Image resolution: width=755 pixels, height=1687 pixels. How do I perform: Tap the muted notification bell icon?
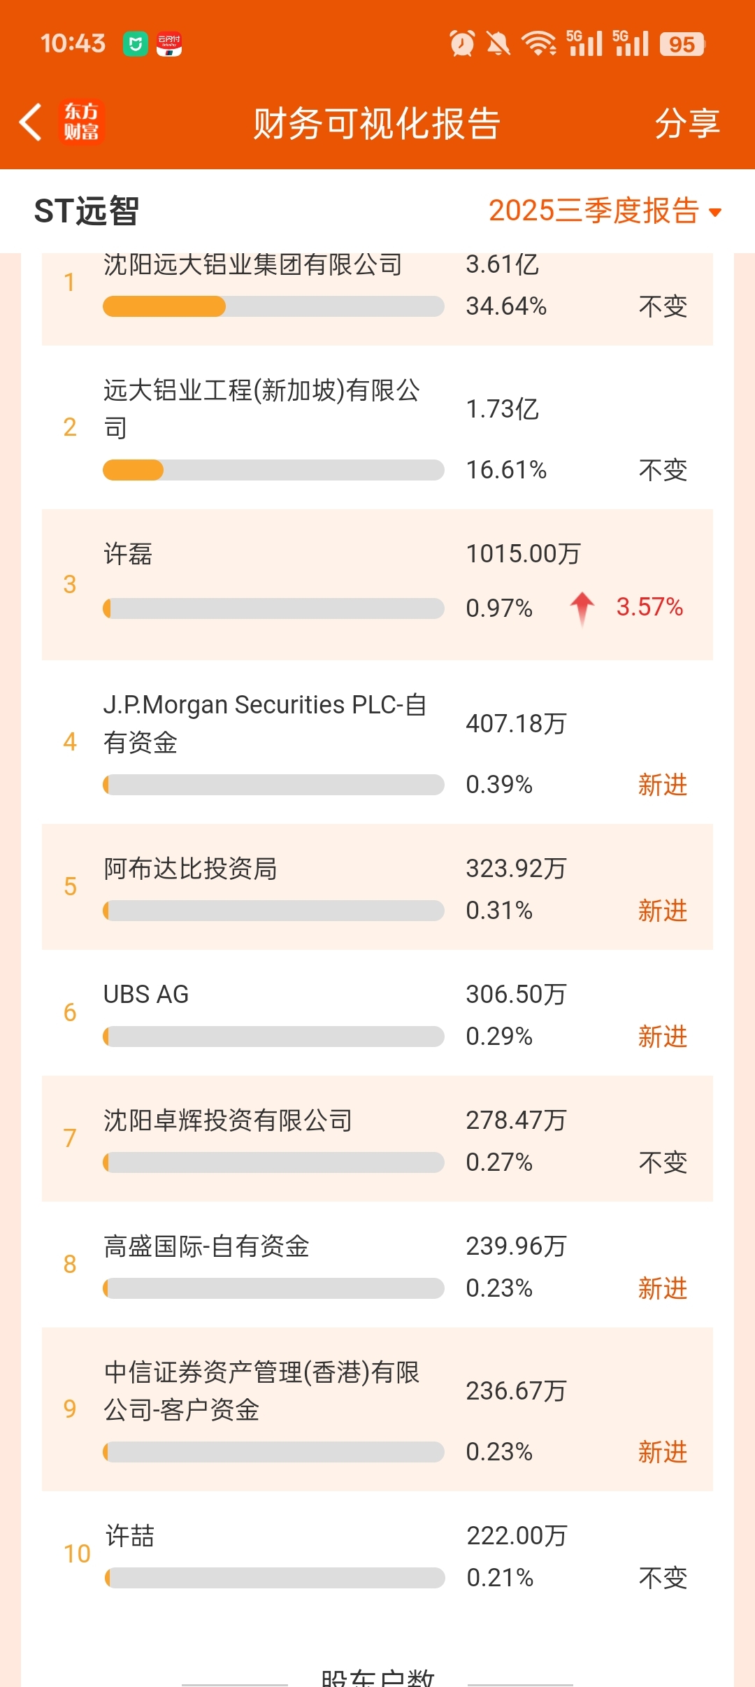pyautogui.click(x=498, y=43)
